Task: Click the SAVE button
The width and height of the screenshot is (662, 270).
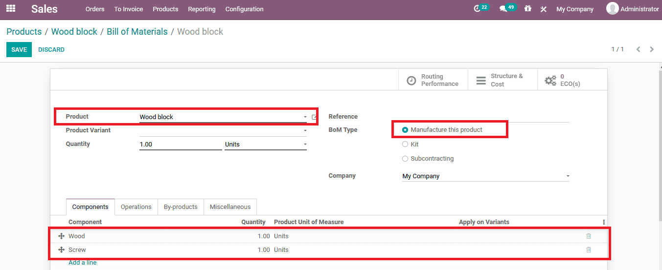Action: coord(19,50)
